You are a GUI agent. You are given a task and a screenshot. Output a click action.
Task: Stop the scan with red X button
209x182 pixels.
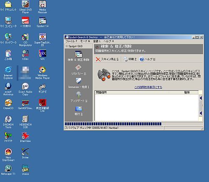point(107,59)
